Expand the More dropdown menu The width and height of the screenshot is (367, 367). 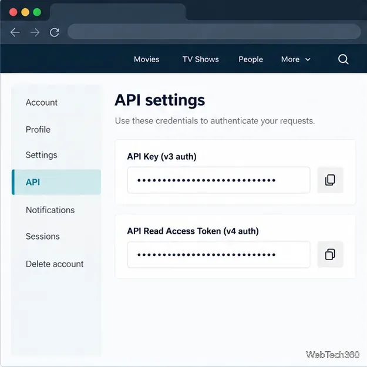[296, 59]
